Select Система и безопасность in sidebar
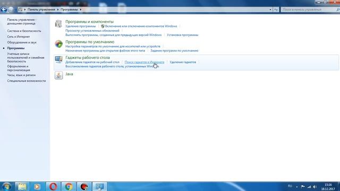340x191 pixels. pyautogui.click(x=24, y=31)
